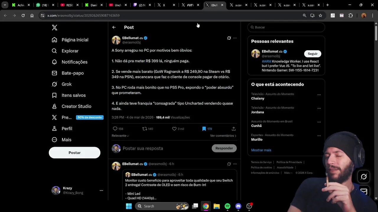This screenshot has height=212, width=378.
Task: Click the Grok icon on the second post
Action: click(x=229, y=164)
